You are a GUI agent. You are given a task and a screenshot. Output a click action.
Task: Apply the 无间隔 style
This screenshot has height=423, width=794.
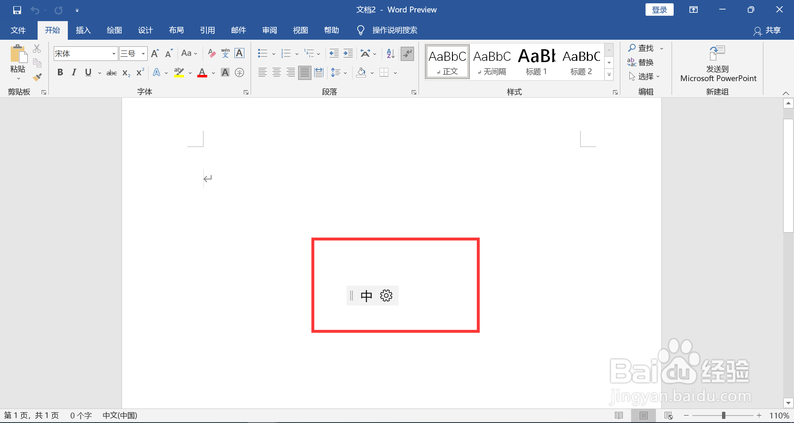492,62
